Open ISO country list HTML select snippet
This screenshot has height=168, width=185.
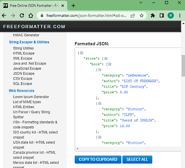pyautogui.click(x=35, y=135)
